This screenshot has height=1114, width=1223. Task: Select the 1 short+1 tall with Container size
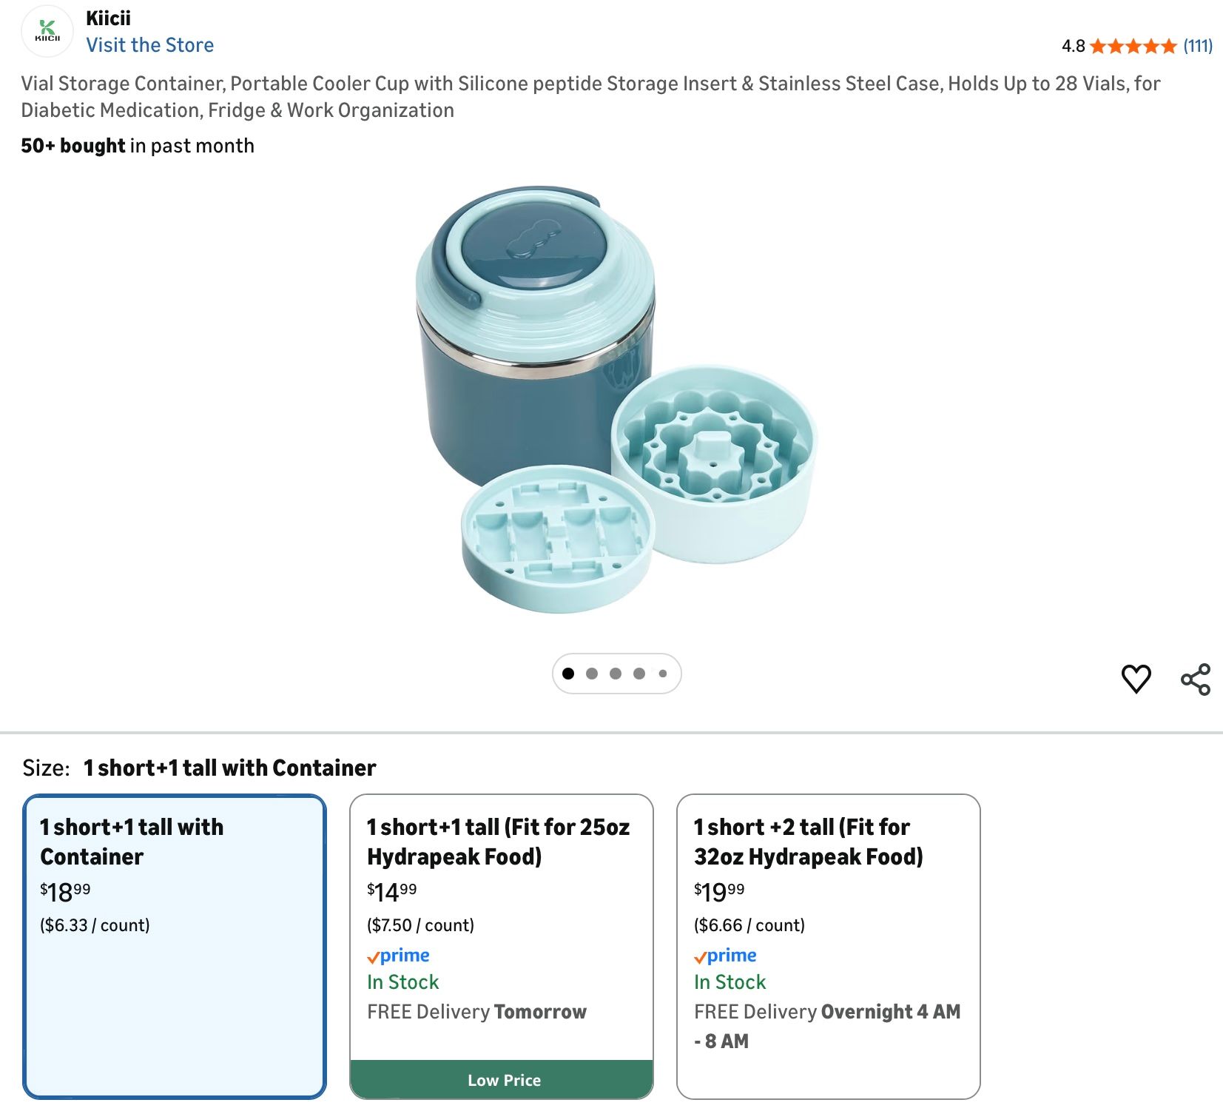click(175, 946)
